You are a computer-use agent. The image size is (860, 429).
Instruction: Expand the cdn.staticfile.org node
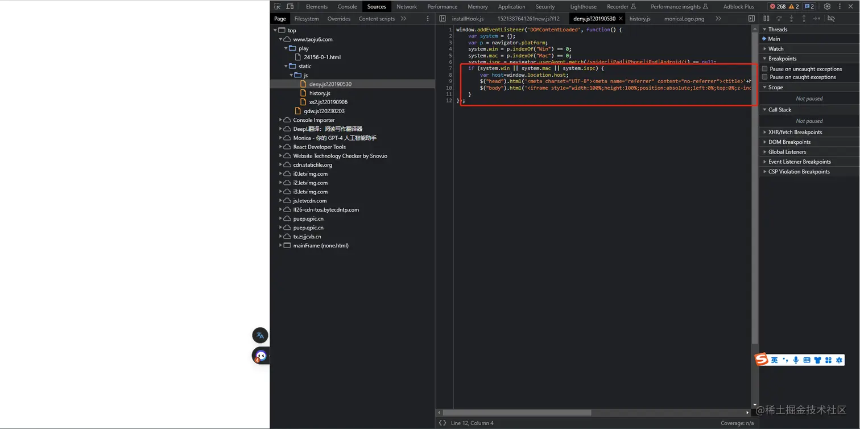click(x=280, y=165)
